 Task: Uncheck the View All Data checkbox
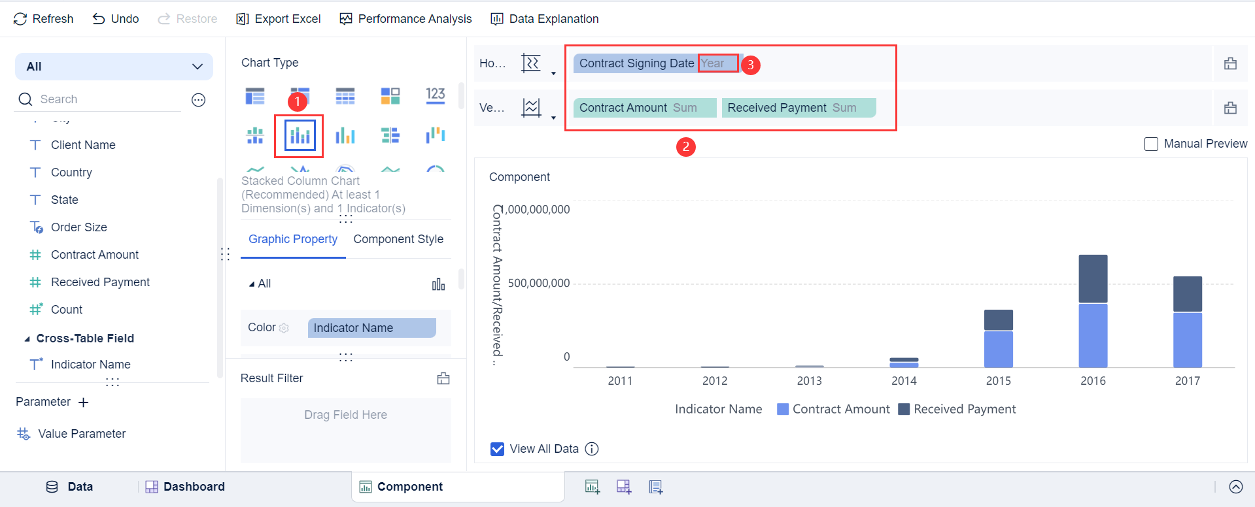497,449
